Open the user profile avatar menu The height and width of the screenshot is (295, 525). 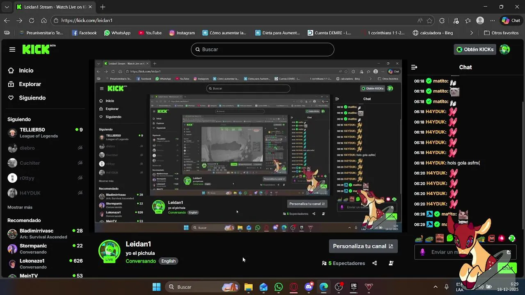504,50
